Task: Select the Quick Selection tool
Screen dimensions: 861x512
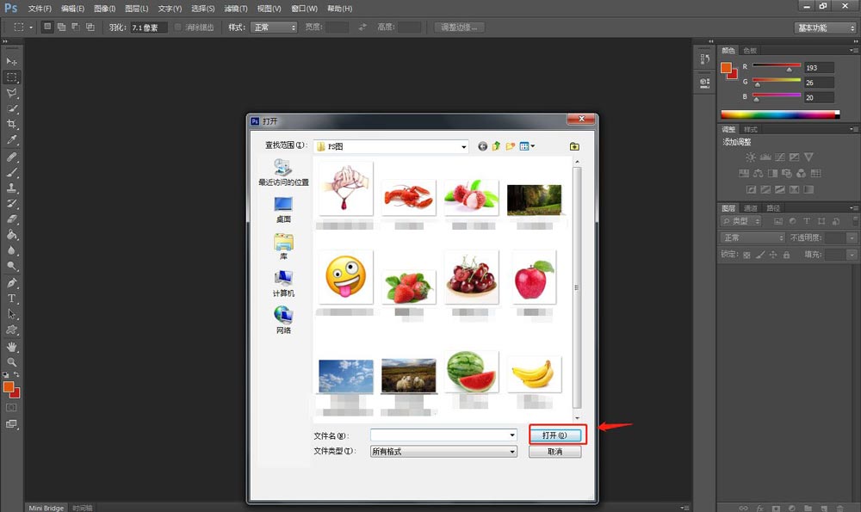Action: click(x=11, y=108)
